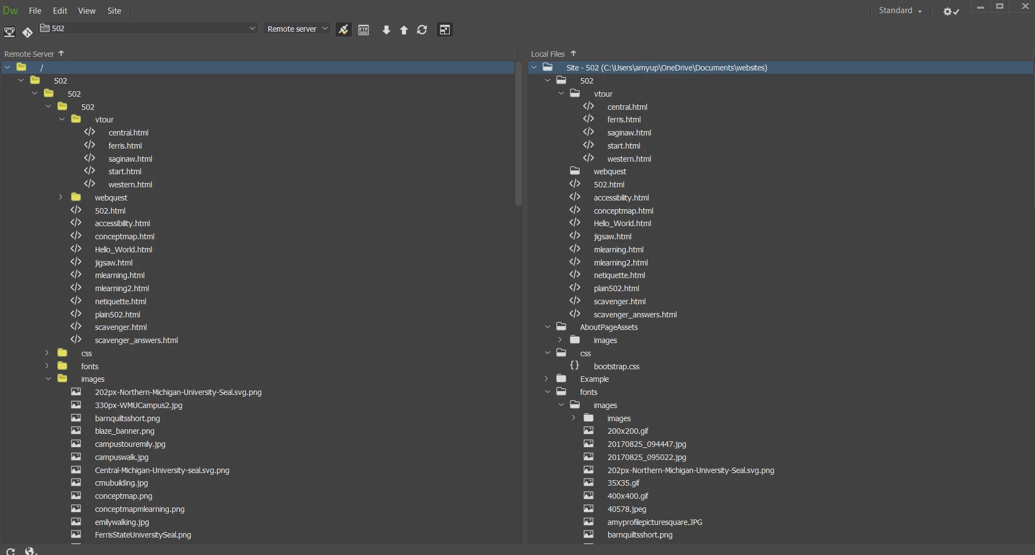Select local plain502.html file

[616, 288]
